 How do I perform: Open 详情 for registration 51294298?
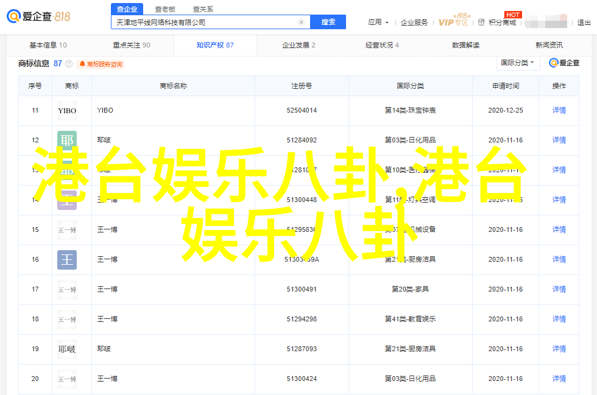coord(559,319)
